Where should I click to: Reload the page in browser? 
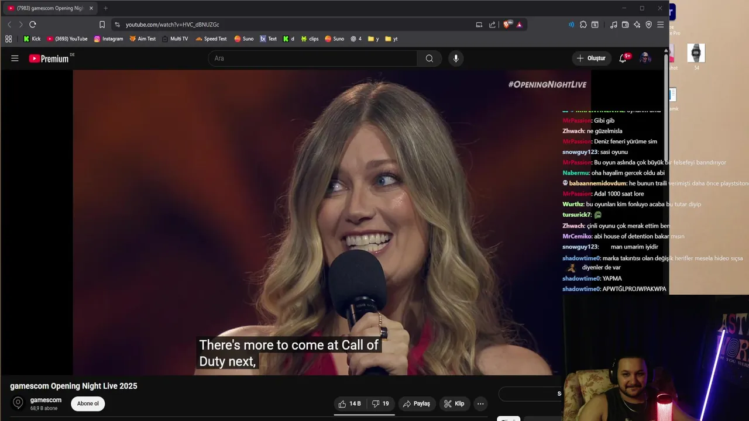point(33,25)
